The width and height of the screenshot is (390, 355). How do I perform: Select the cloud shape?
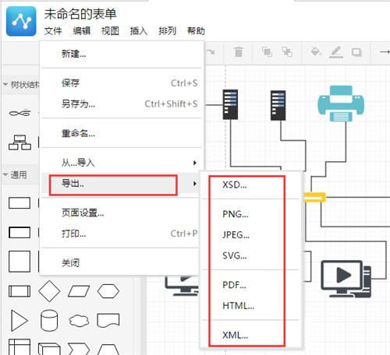click(x=79, y=321)
